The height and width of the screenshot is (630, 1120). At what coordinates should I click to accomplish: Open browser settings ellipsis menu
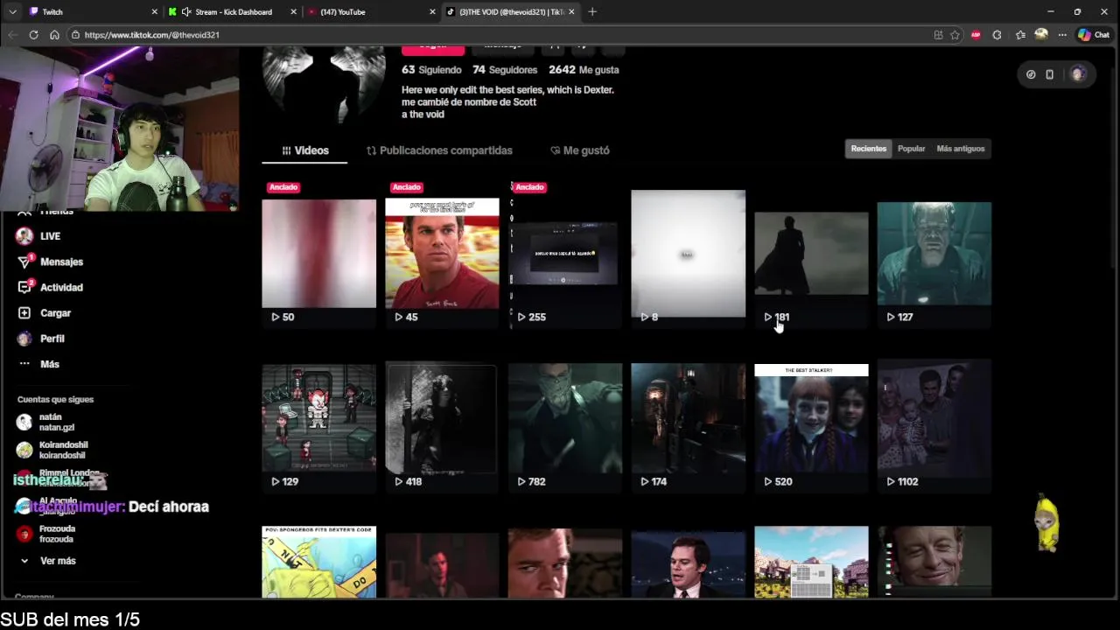1062,35
